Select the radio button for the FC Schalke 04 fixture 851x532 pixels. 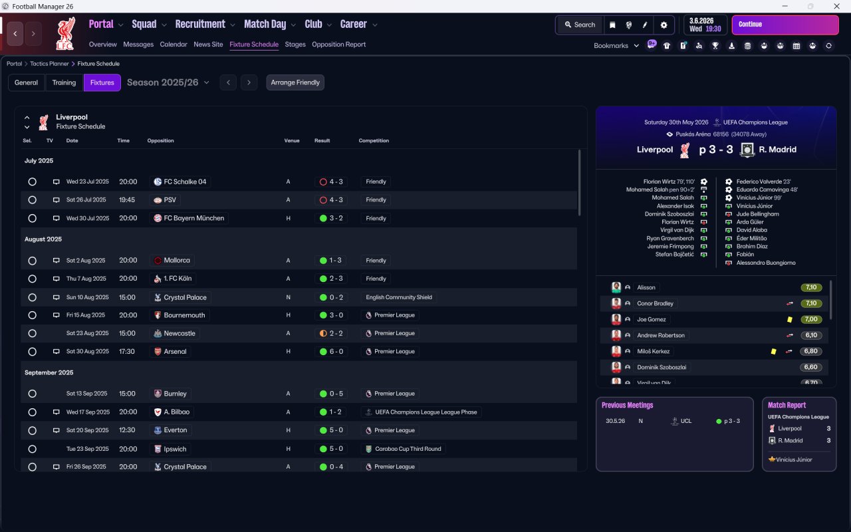click(x=32, y=182)
